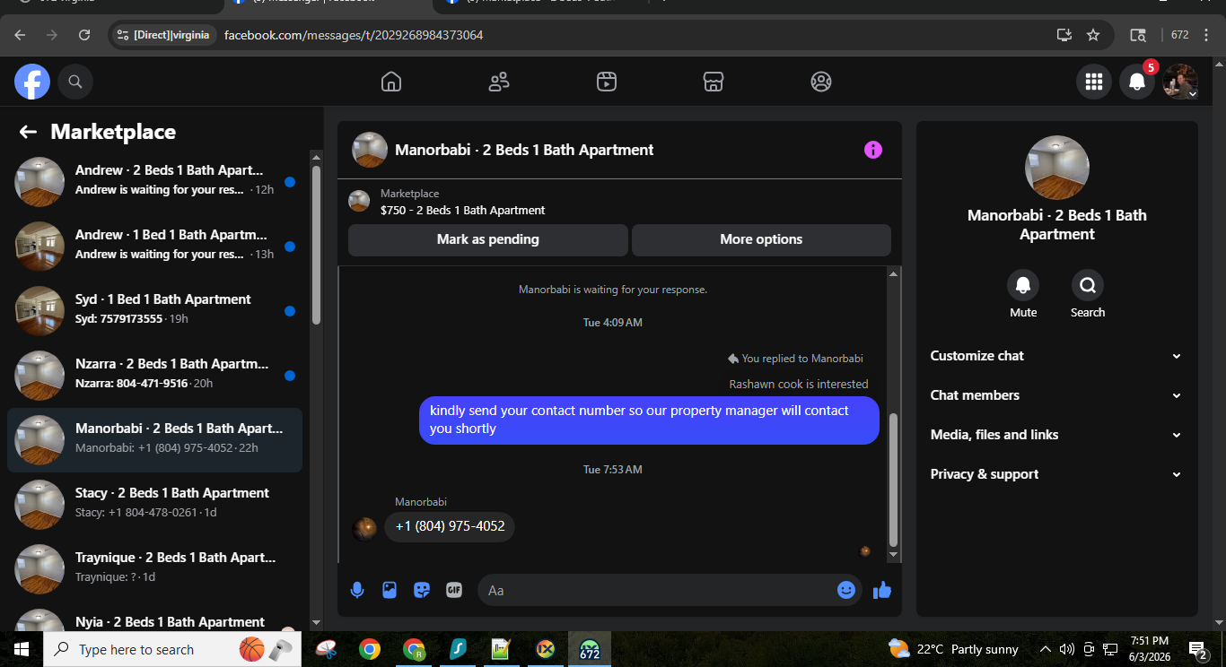The width and height of the screenshot is (1226, 667).
Task: Open the Facebook menu grid icon
Action: [x=1094, y=82]
